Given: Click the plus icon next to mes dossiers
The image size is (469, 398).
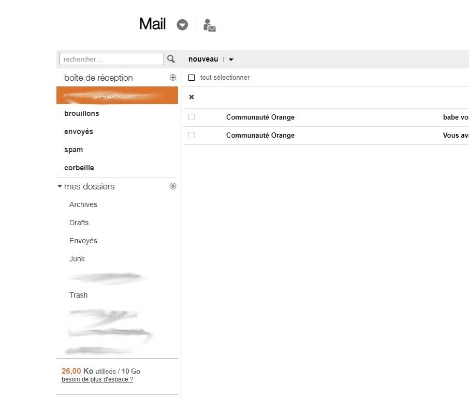Looking at the screenshot, I should (x=173, y=186).
